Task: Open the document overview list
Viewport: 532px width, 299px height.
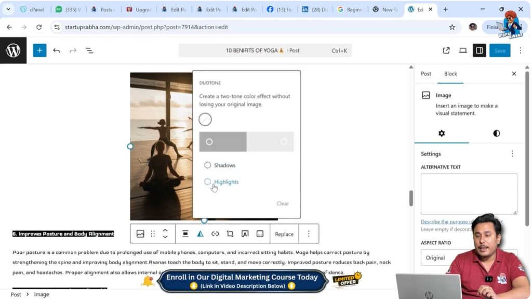Action: (x=89, y=50)
